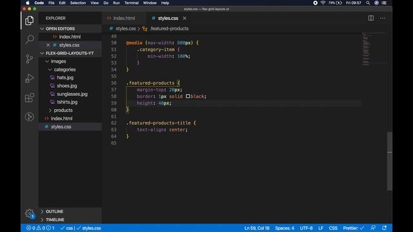Open the Selection menu
This screenshot has width=413, height=232.
click(77, 3)
